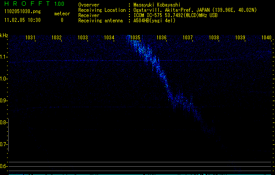This screenshot has height=175, width=275.
Task: Click the kHz axis unit label
Action: pyautogui.click(x=4, y=35)
